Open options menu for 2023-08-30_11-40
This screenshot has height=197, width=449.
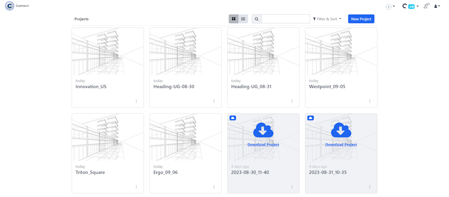[x=292, y=187]
